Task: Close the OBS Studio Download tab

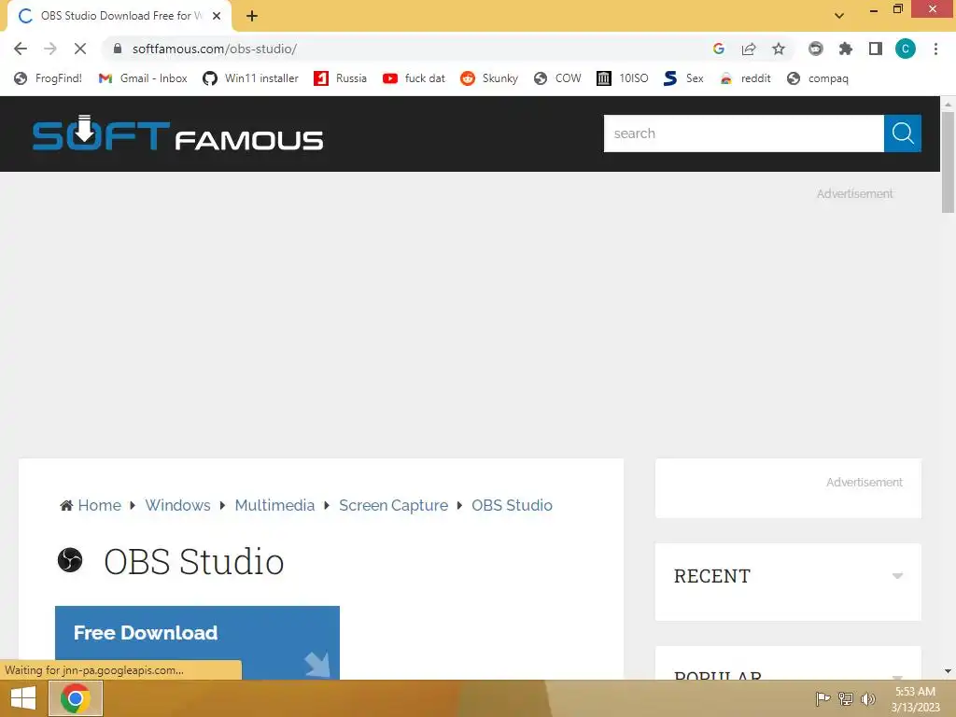Action: coord(217,16)
